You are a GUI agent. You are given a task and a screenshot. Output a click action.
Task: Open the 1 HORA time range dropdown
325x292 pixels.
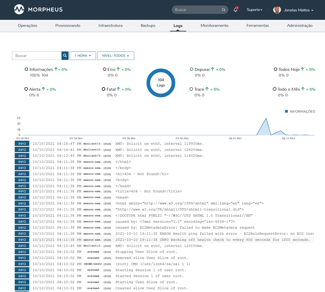83,55
